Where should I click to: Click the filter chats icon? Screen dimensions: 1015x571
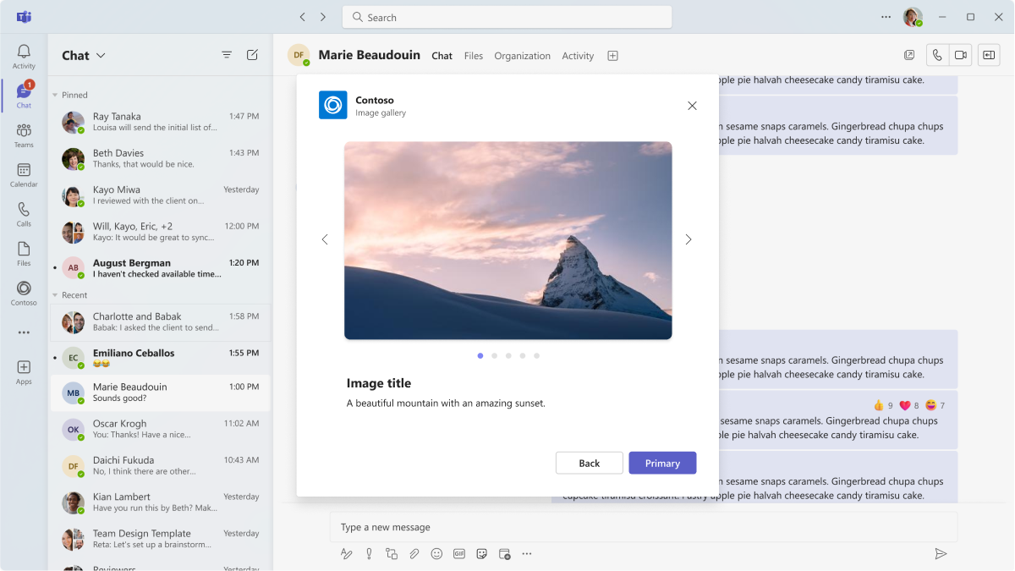227,55
